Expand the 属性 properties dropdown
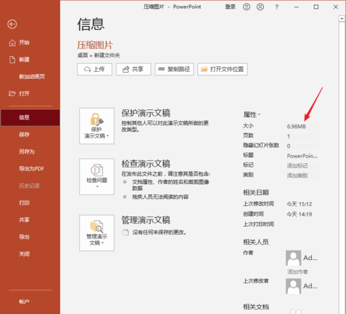The height and width of the screenshot is (314, 346). pyautogui.click(x=252, y=114)
